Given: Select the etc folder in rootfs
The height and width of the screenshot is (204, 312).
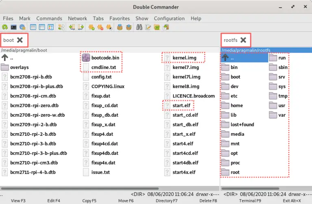Looking at the screenshot, I should click(234, 96).
